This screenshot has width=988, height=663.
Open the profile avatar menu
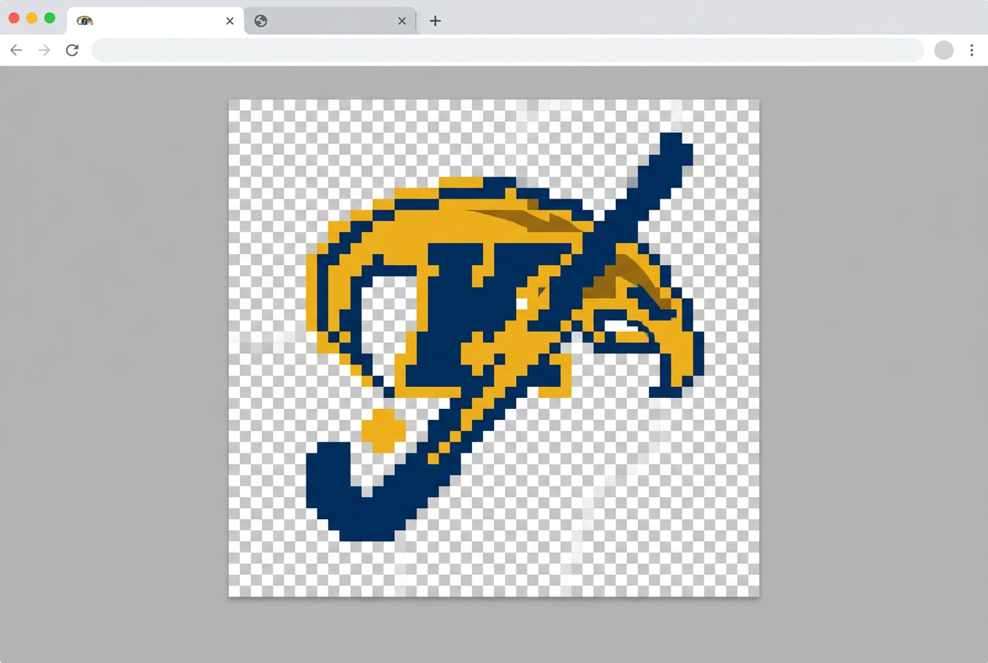click(x=944, y=50)
